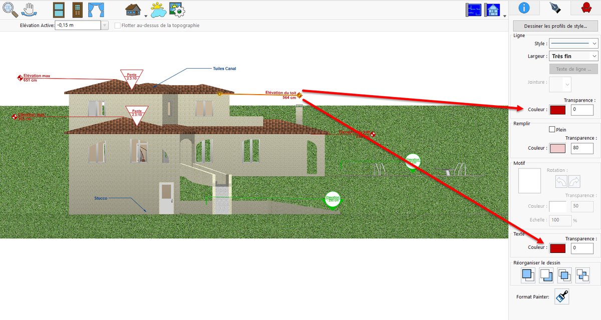Activate the hand pan tool
Screen dimensions: 601x320
pos(30,9)
